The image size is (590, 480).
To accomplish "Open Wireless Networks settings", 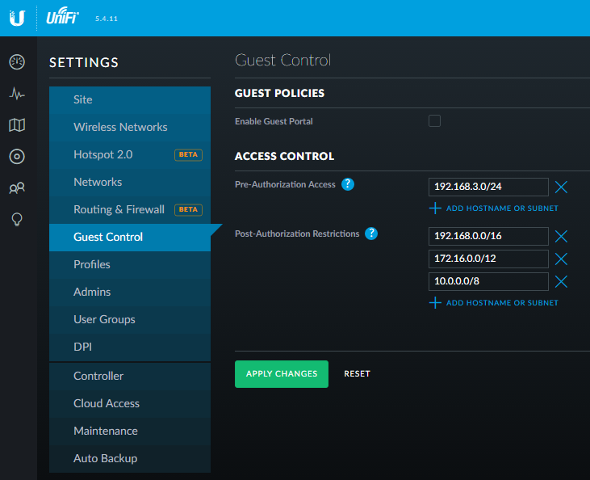I will [x=120, y=127].
